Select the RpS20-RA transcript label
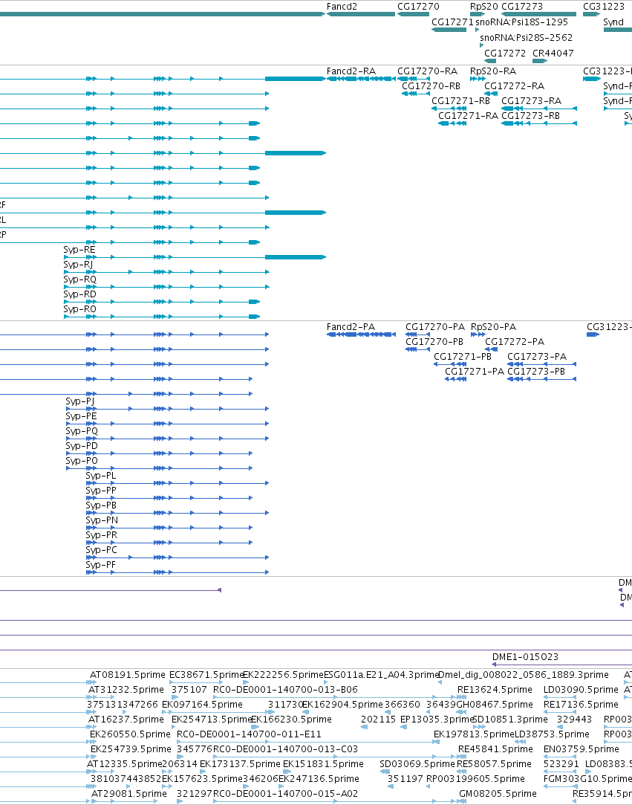This screenshot has height=805, width=632. tap(493, 72)
